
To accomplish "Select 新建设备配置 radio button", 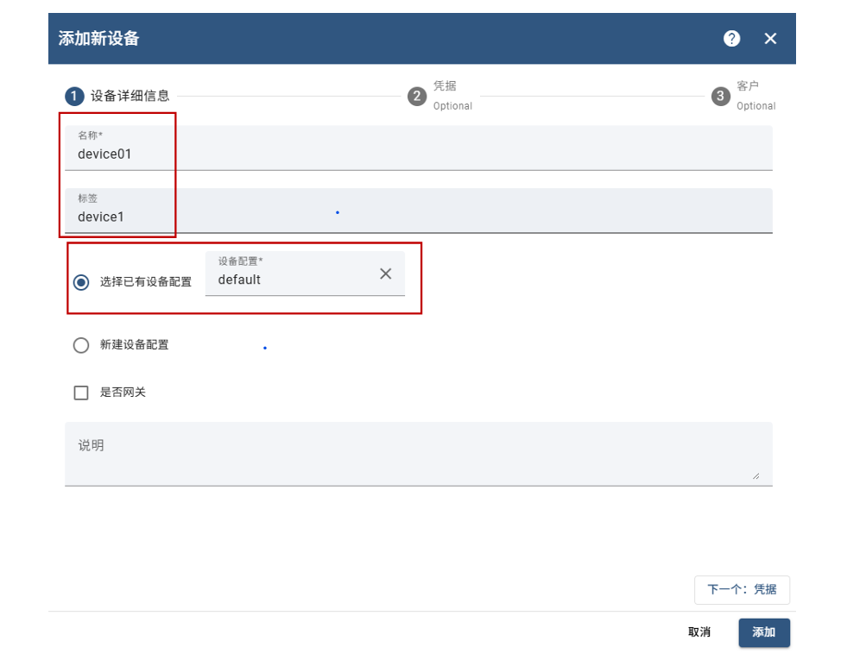I will click(81, 345).
